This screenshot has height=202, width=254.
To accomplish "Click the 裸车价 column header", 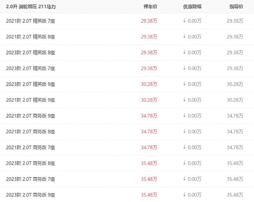I will [x=150, y=7].
